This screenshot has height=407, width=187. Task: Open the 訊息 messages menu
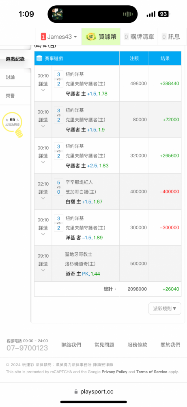pyautogui.click(x=172, y=37)
